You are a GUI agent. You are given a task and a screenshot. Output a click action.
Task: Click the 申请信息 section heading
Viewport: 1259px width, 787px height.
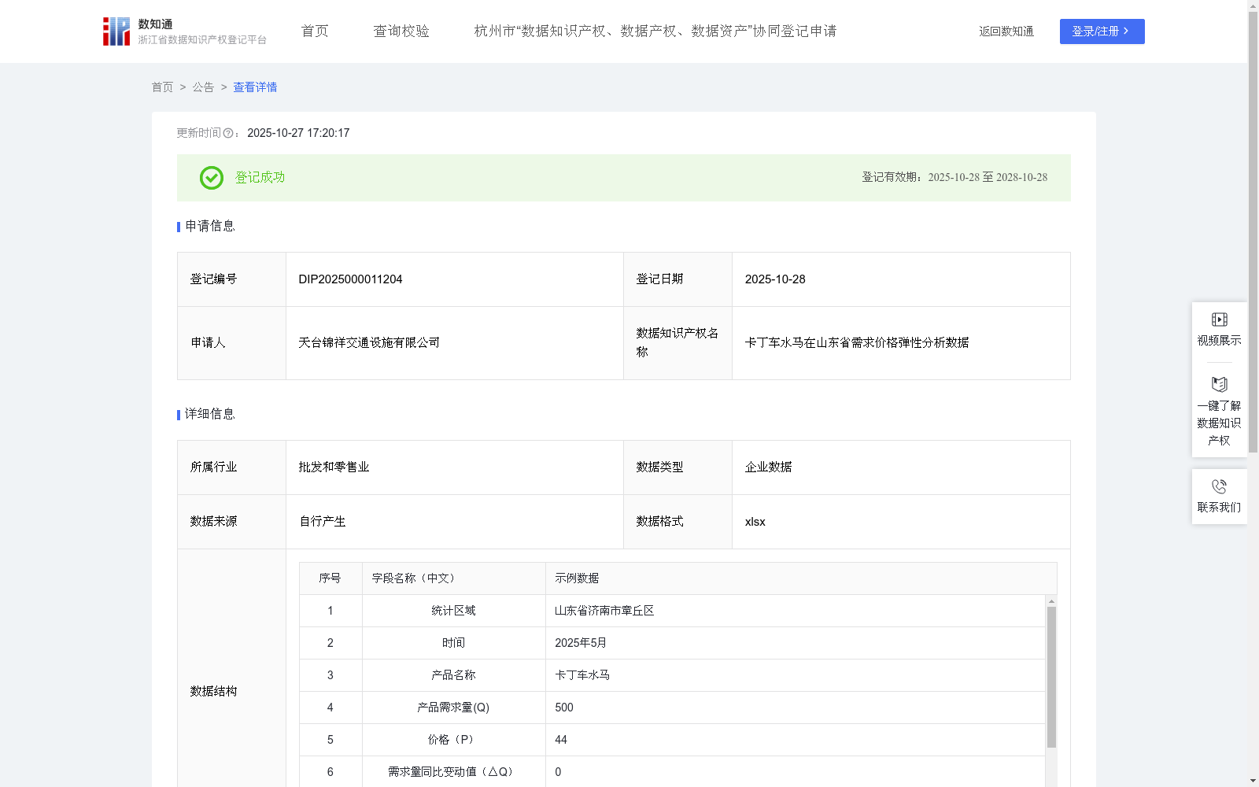tap(209, 227)
